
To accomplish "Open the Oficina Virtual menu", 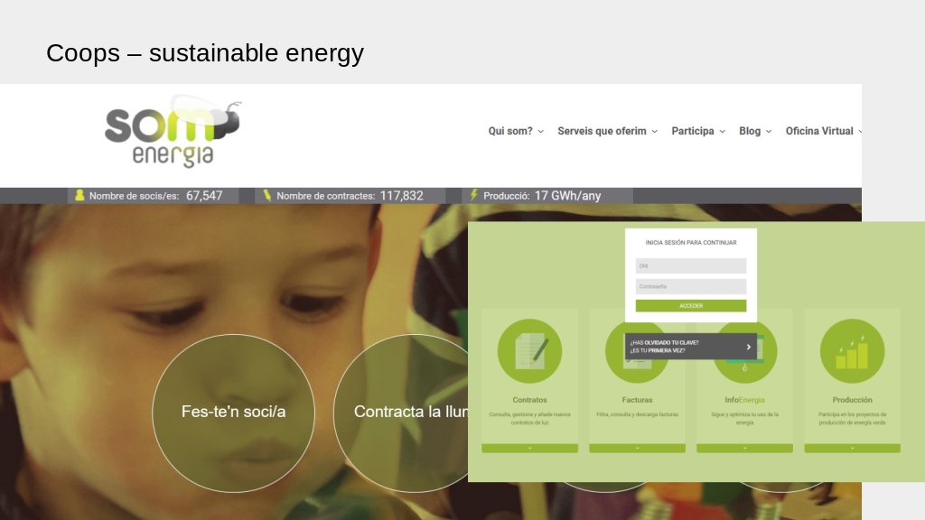I will coord(823,131).
